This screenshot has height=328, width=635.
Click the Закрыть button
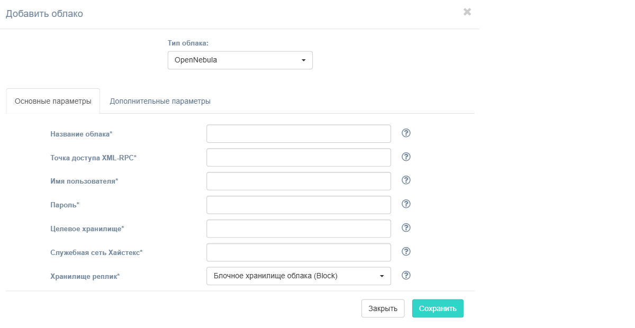click(x=383, y=308)
